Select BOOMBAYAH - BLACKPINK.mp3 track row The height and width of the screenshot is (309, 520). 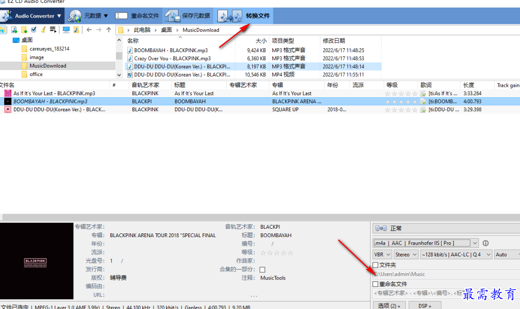pos(260,101)
